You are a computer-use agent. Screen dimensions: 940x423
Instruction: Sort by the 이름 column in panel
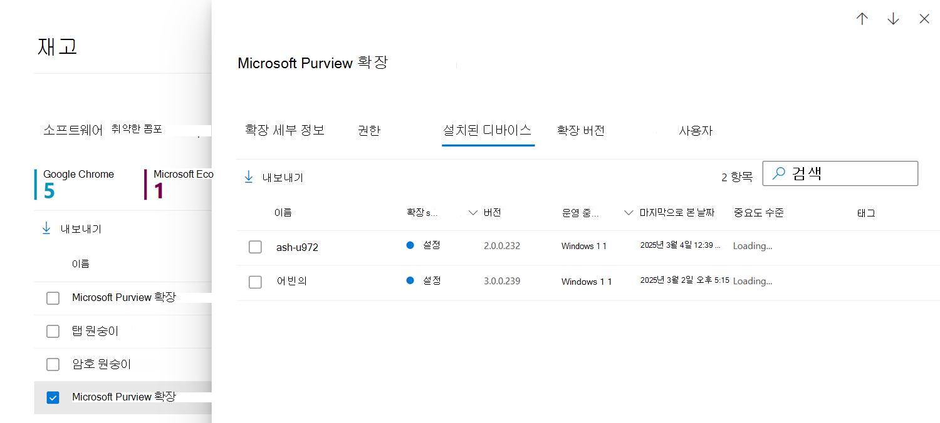283,213
